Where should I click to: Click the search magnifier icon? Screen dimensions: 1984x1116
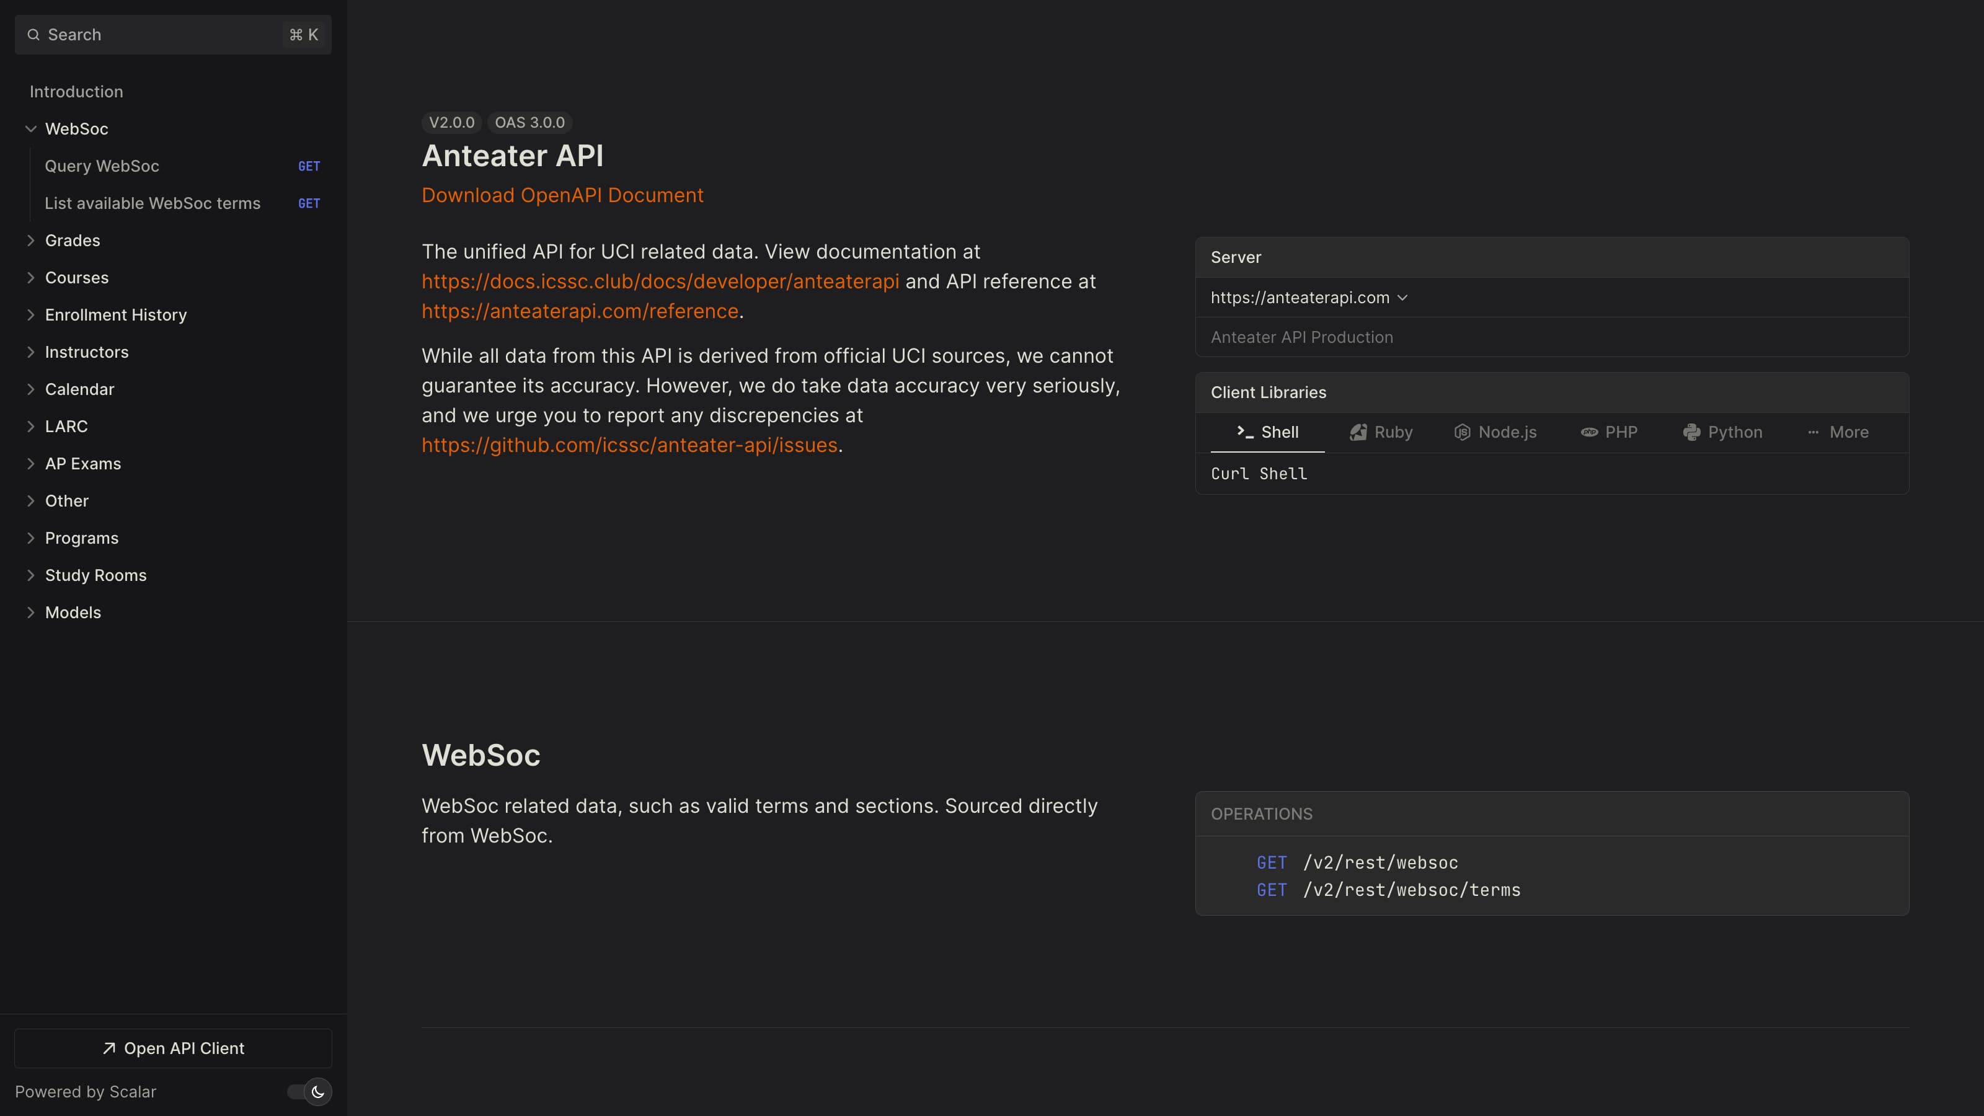click(34, 35)
